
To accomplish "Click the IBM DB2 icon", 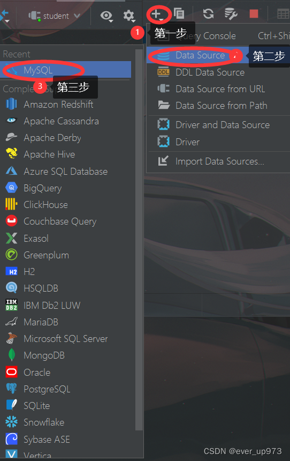I will coord(11,305).
